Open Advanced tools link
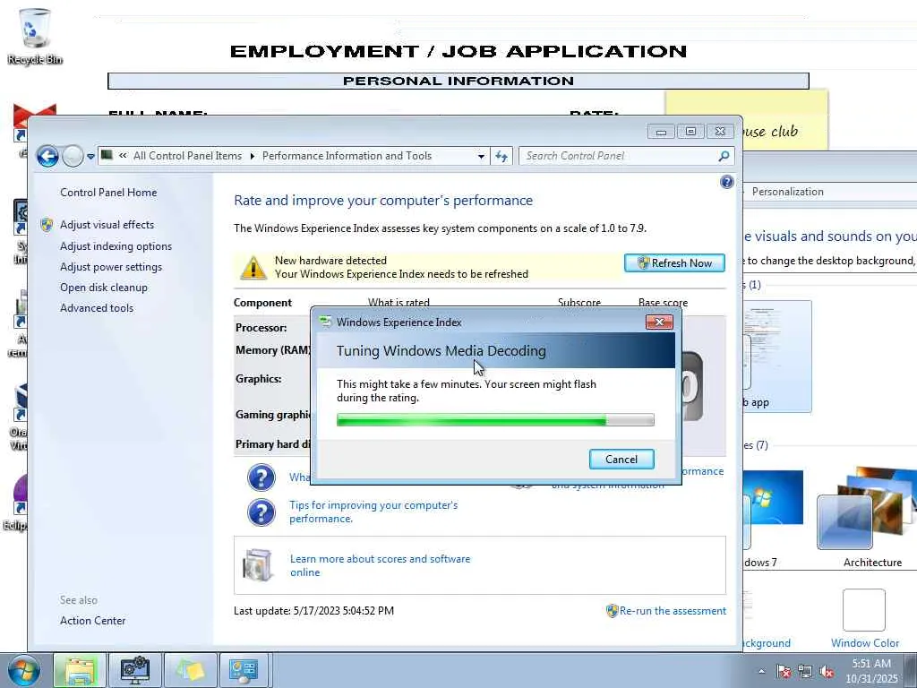The height and width of the screenshot is (688, 917). pyautogui.click(x=97, y=308)
